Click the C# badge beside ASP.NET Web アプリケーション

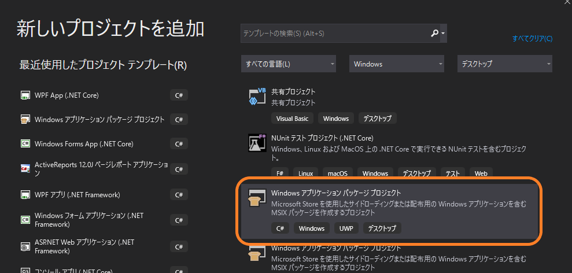179,247
